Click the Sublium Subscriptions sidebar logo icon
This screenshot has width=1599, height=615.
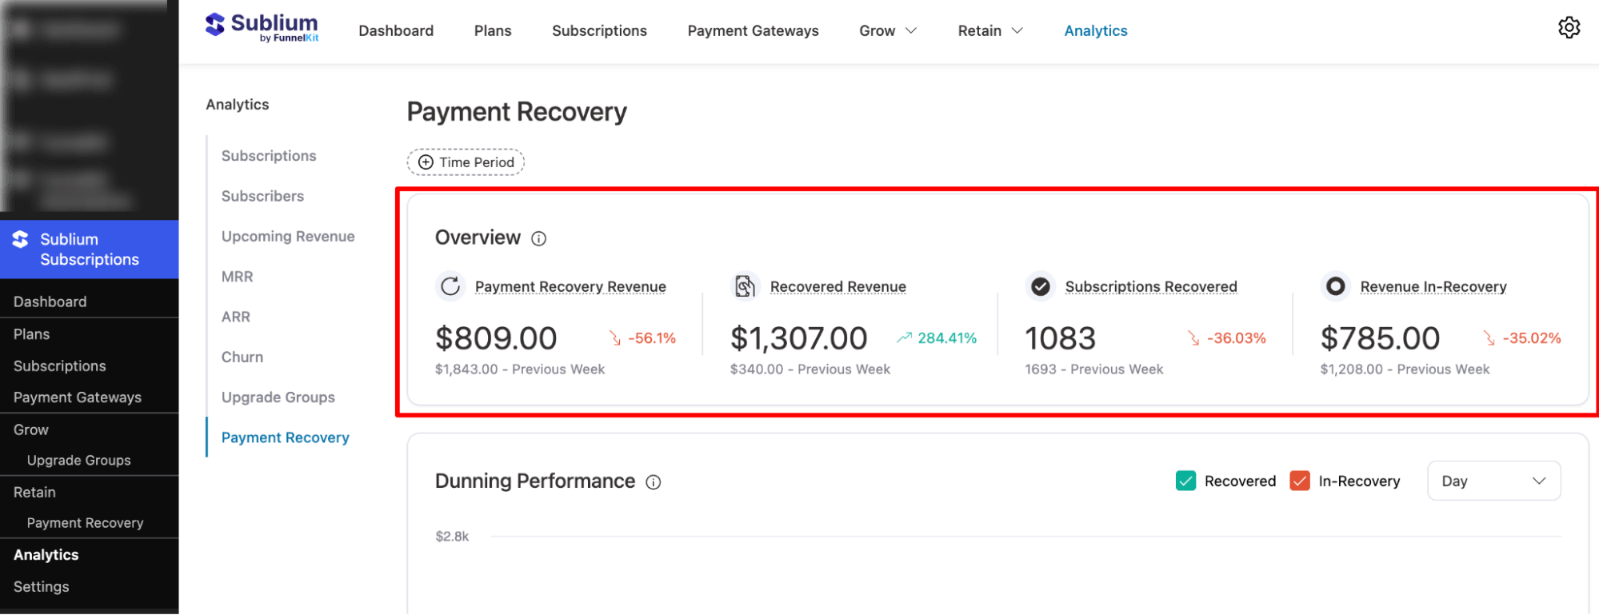[x=20, y=239]
